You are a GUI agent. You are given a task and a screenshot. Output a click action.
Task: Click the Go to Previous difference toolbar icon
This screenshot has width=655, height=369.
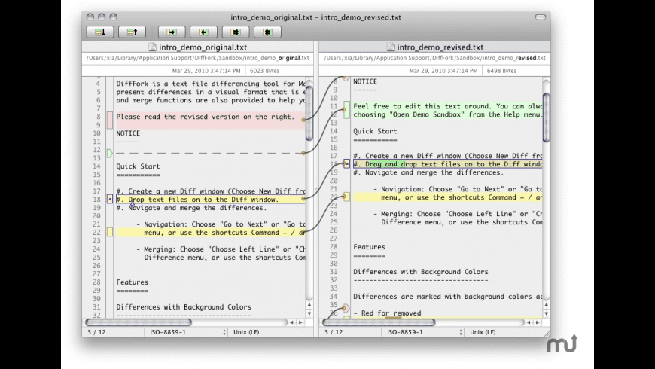pos(132,32)
